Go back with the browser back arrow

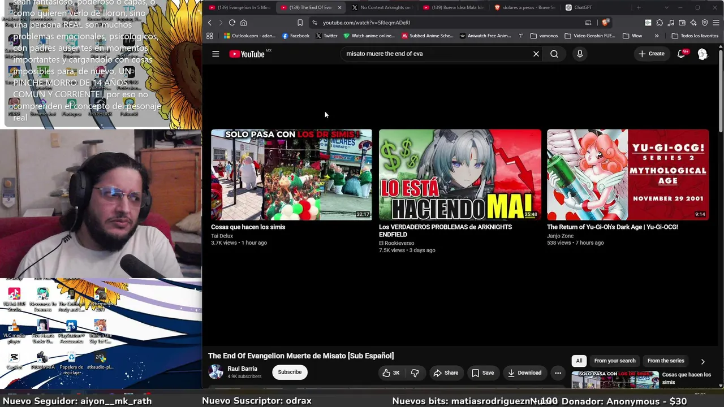point(209,23)
